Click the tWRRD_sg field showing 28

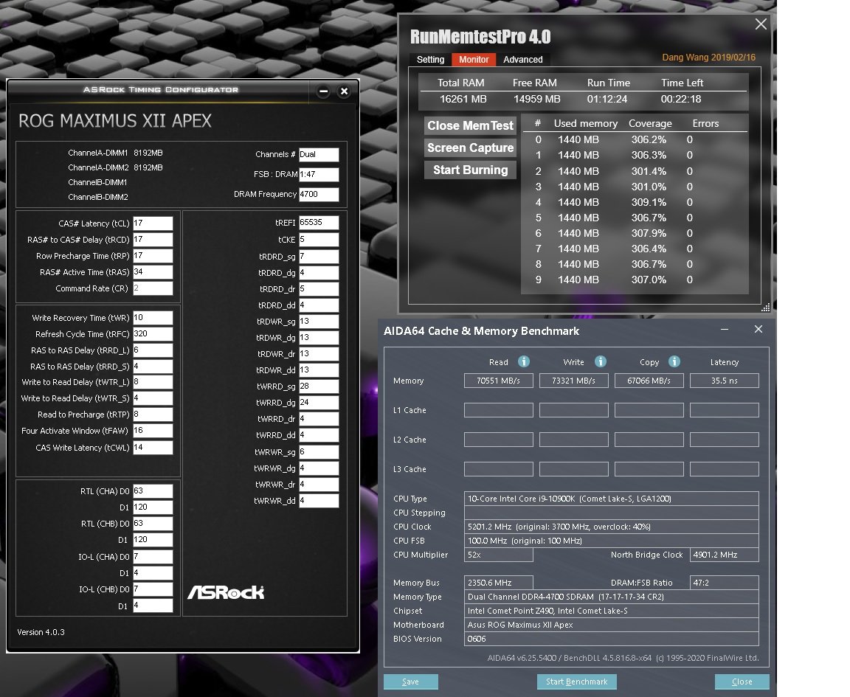click(x=319, y=386)
